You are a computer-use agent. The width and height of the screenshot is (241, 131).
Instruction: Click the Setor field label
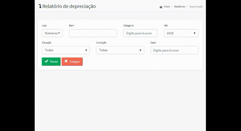153,43
